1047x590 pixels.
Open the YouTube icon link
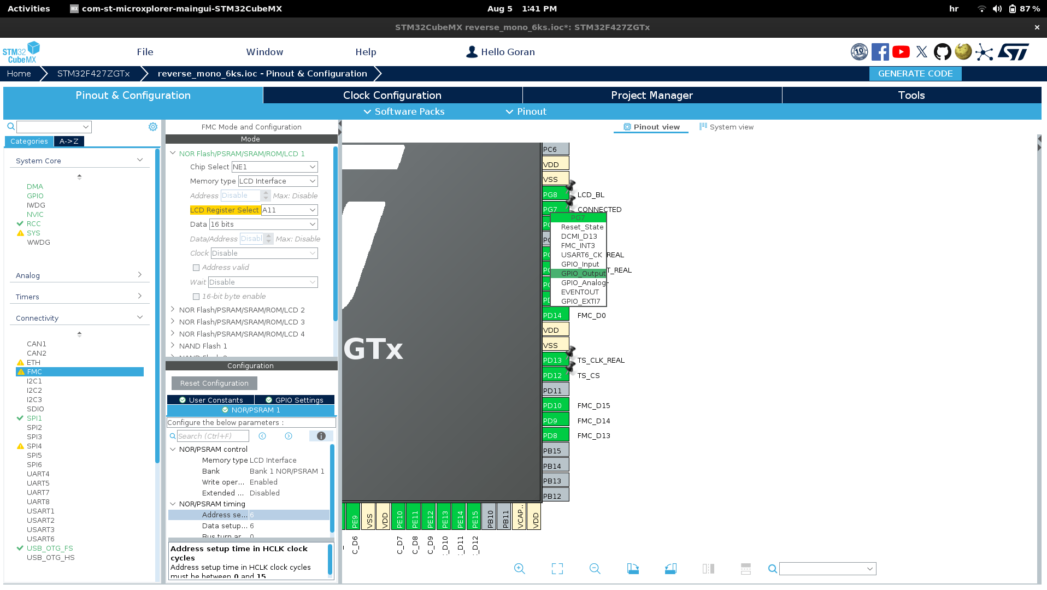(901, 52)
